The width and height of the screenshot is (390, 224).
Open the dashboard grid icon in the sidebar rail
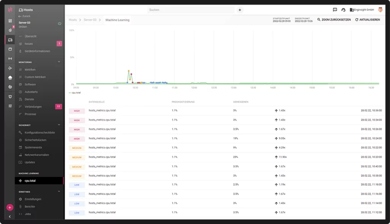(10, 19)
